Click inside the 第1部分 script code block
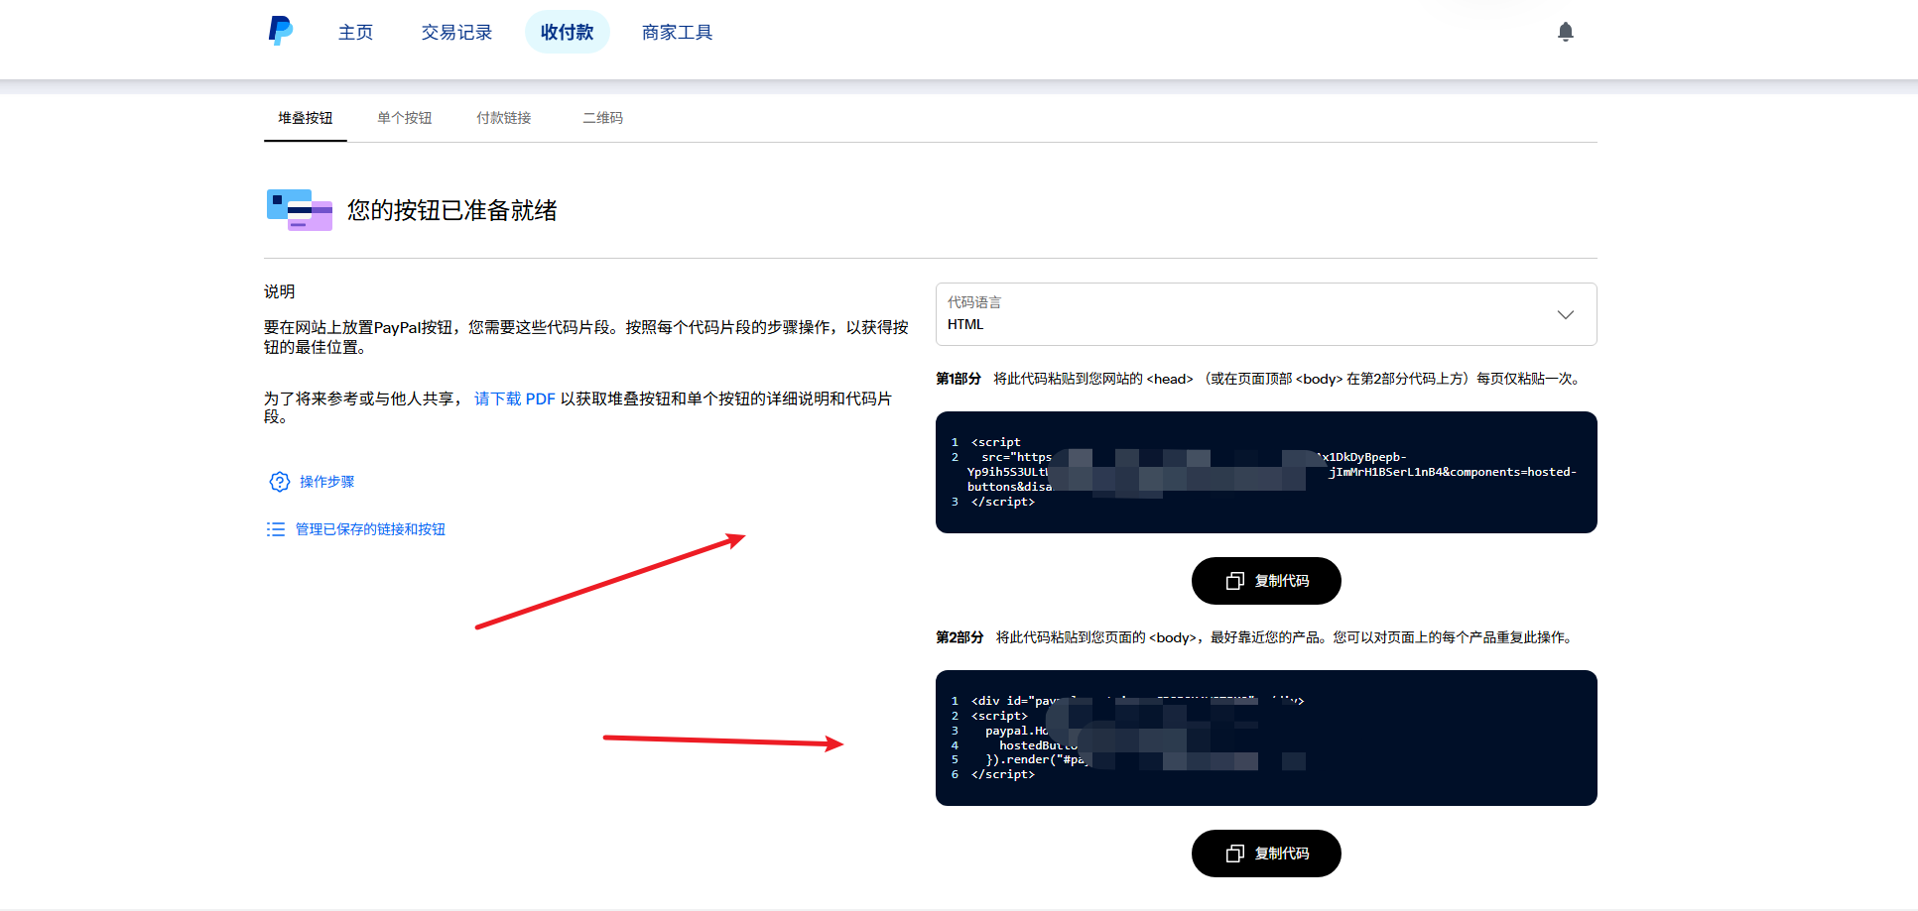This screenshot has height=911, width=1918. pyautogui.click(x=1266, y=472)
